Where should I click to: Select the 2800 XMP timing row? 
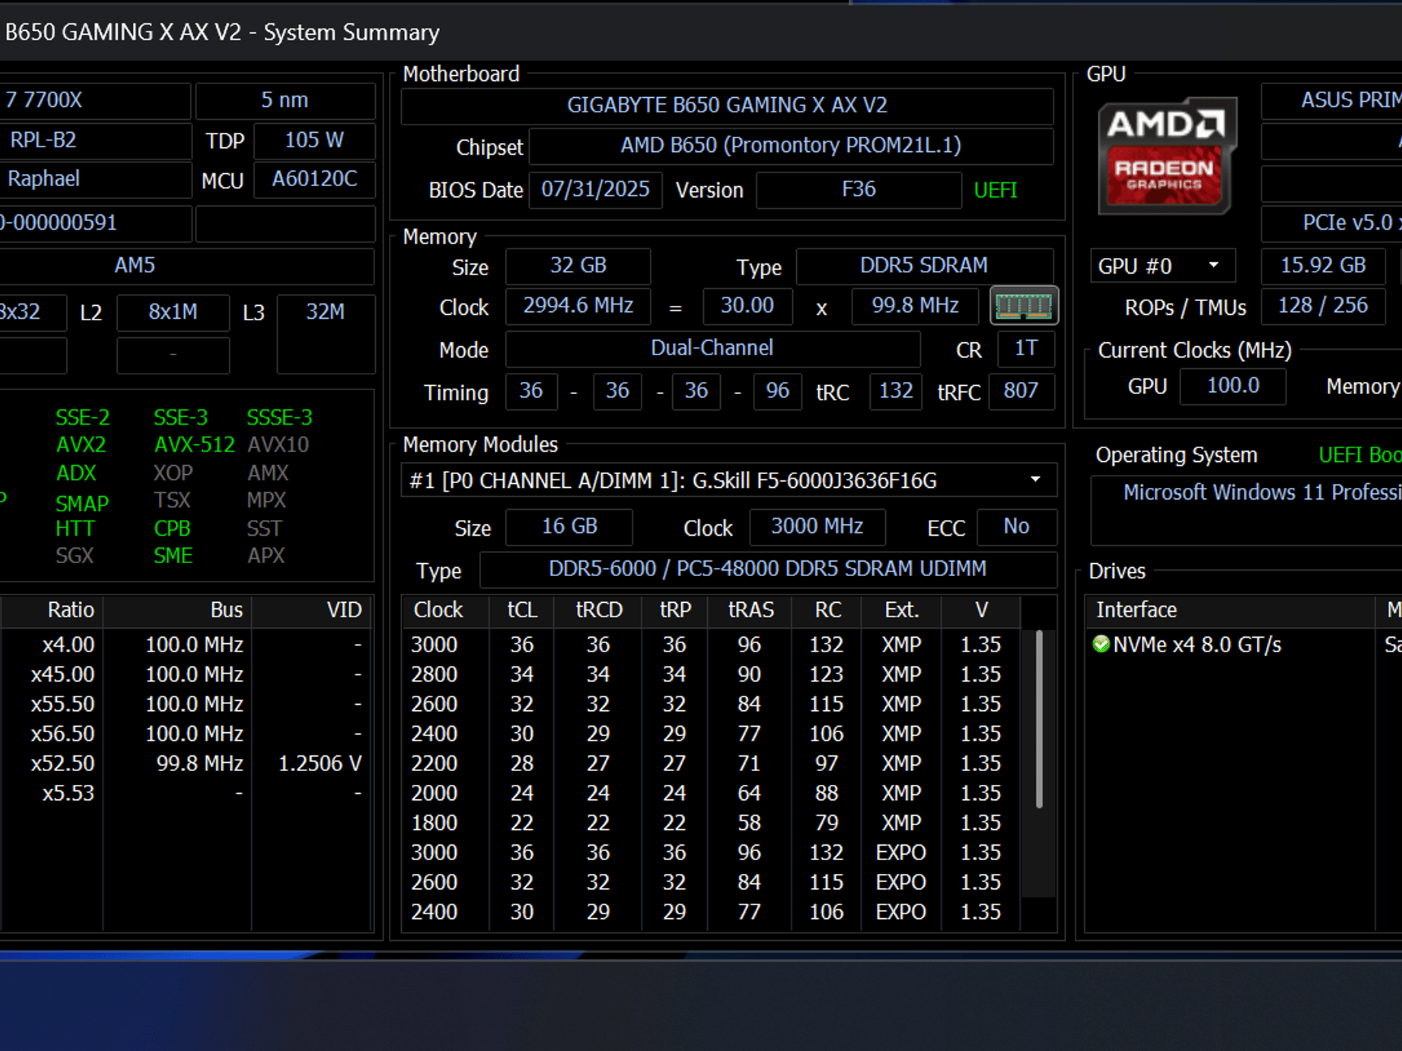711,674
